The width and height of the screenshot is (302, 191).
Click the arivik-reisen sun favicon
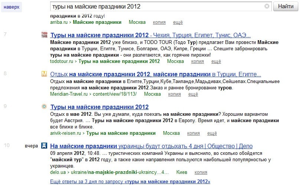click(x=44, y=107)
